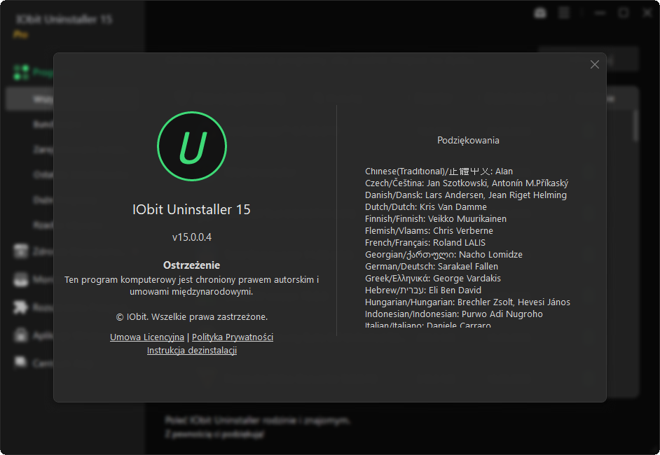
Task: Open the Instrukcja dezinstalacji link
Action: point(192,350)
